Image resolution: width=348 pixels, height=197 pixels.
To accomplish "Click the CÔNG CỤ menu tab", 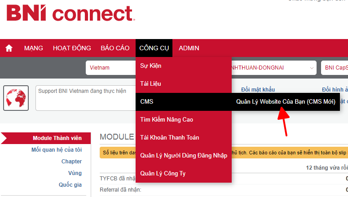I will (154, 48).
